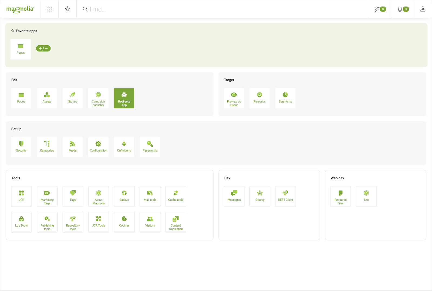Open the Pages app
432x291 pixels.
pos(21,98)
